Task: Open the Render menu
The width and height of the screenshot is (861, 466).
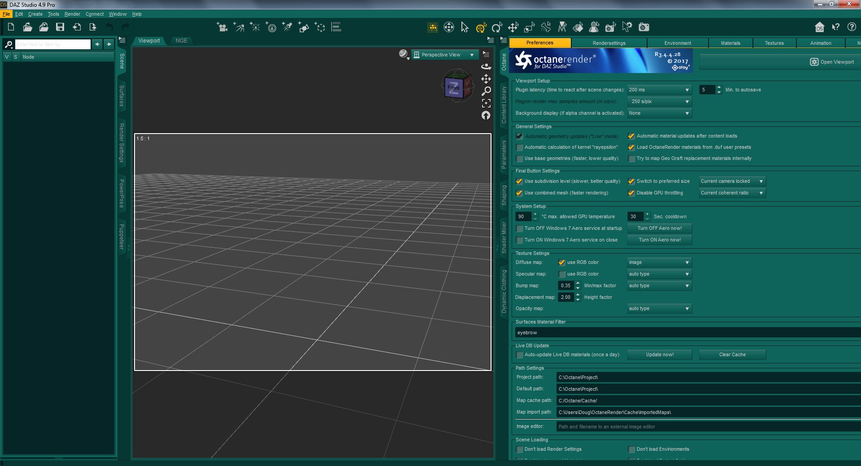Action: tap(72, 14)
